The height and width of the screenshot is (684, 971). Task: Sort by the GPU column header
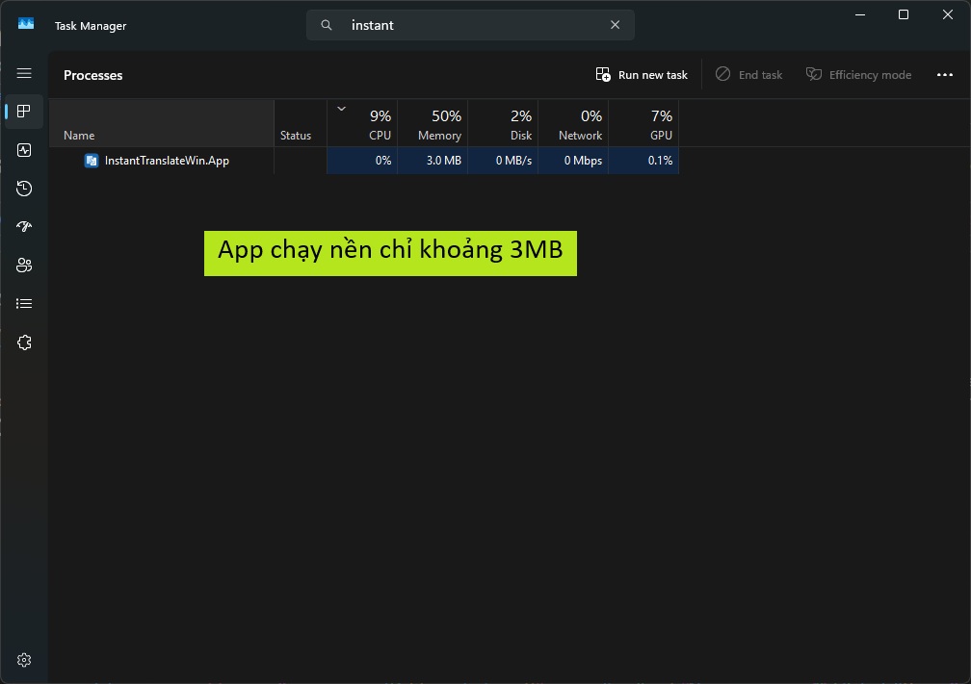(x=643, y=123)
